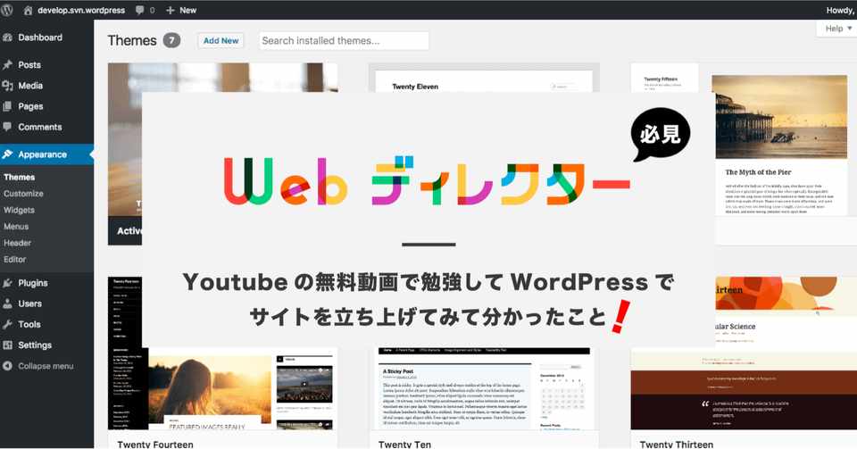857x449 pixels.
Task: Click the Dashboard gauge icon
Action: click(7, 37)
